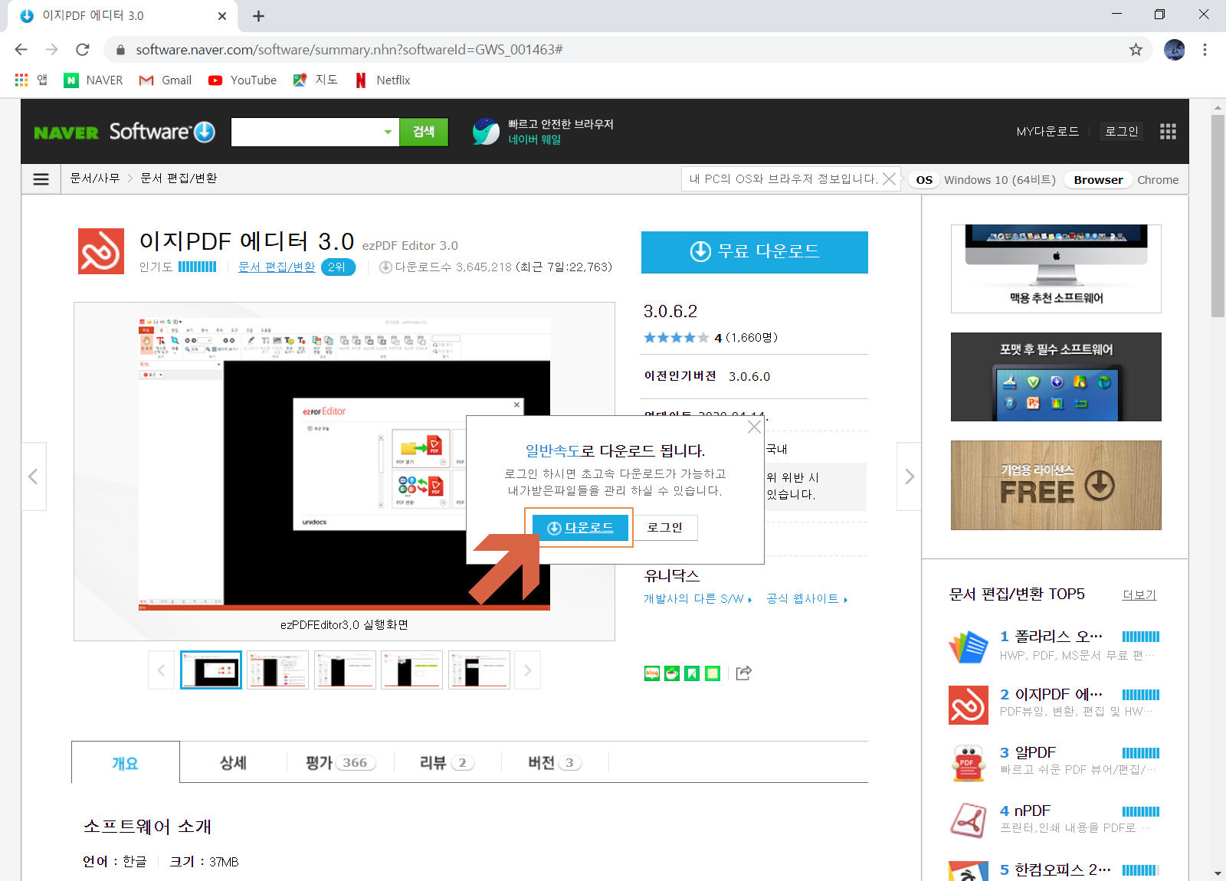Show next screenshot with right arrow

coord(909,477)
